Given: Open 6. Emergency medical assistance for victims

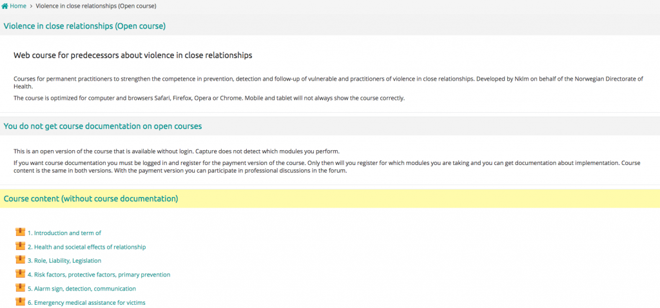Looking at the screenshot, I should [87, 303].
